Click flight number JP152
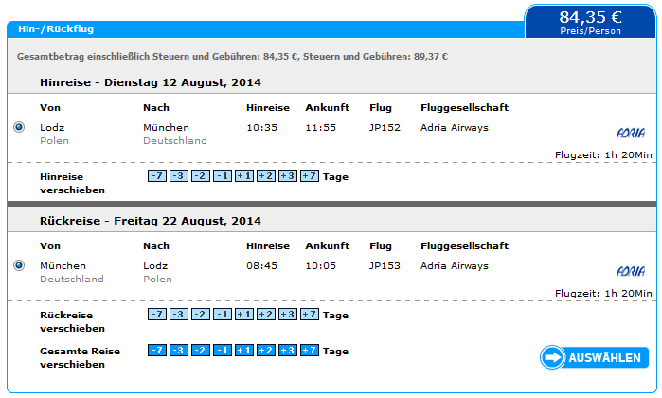The width and height of the screenshot is (662, 398). point(385,127)
